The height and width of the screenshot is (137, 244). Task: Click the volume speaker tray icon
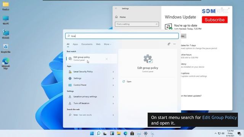[x=223, y=134]
